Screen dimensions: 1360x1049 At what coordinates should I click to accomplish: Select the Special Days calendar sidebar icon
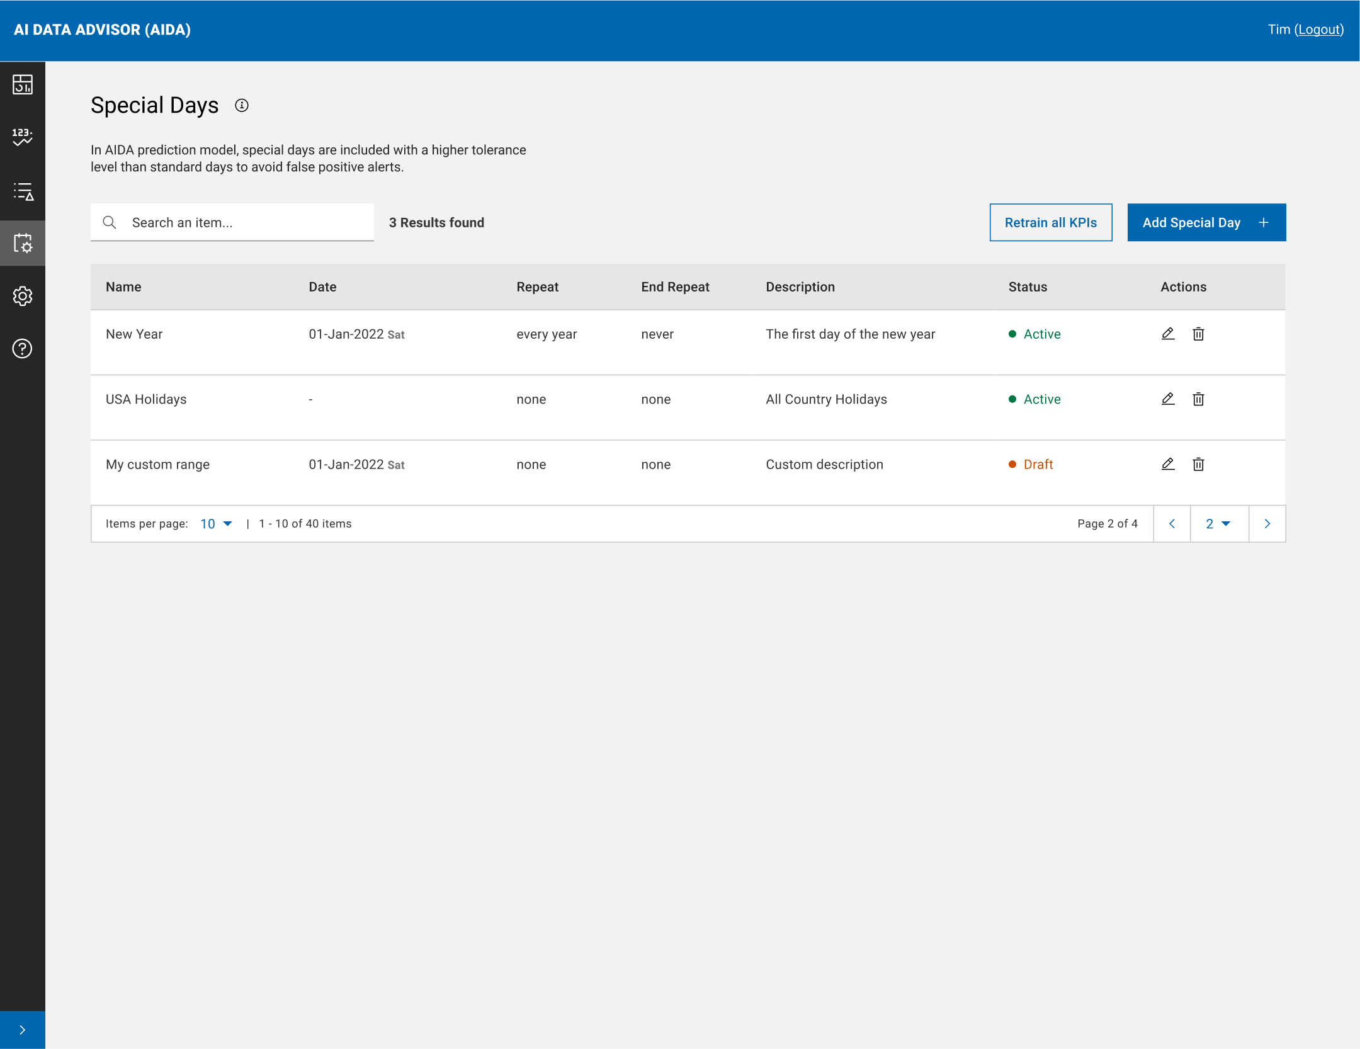pos(23,243)
